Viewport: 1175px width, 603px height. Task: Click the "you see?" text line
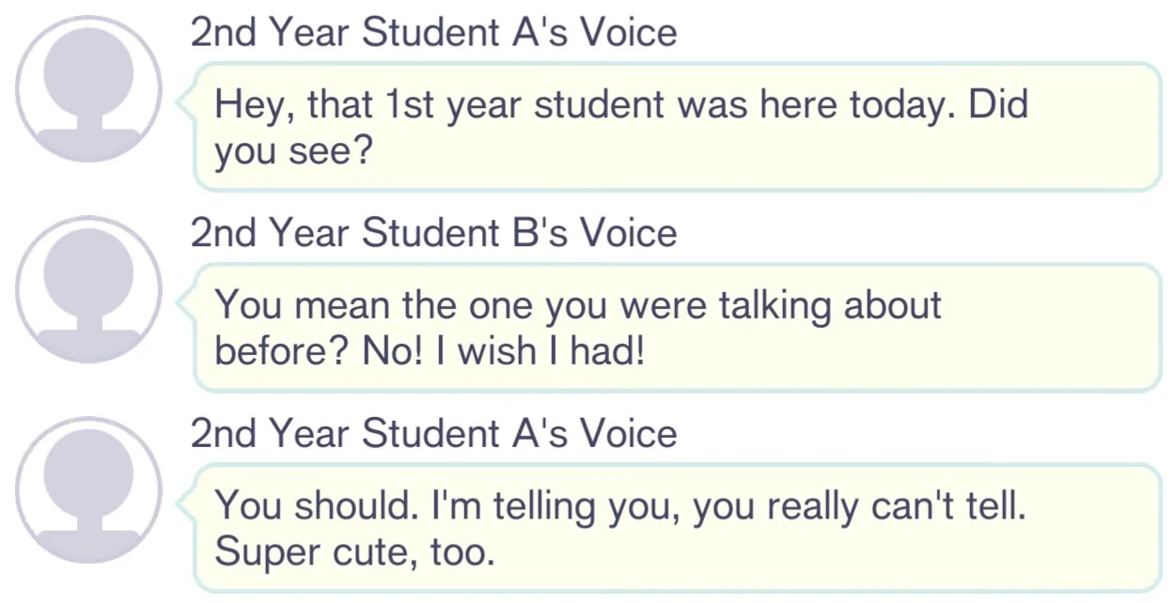294,151
